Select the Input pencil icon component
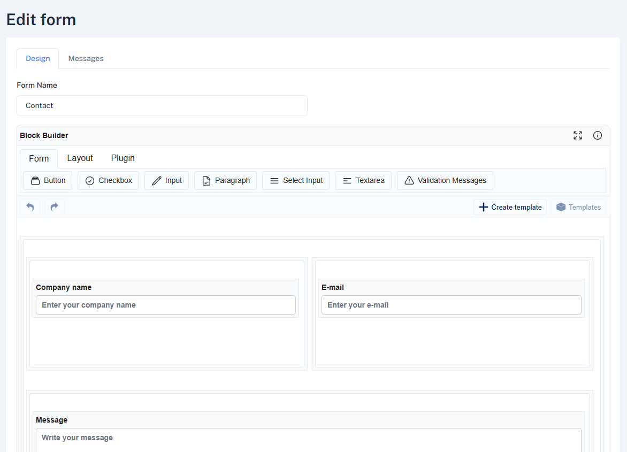Viewport: 627px width, 452px height. [156, 180]
